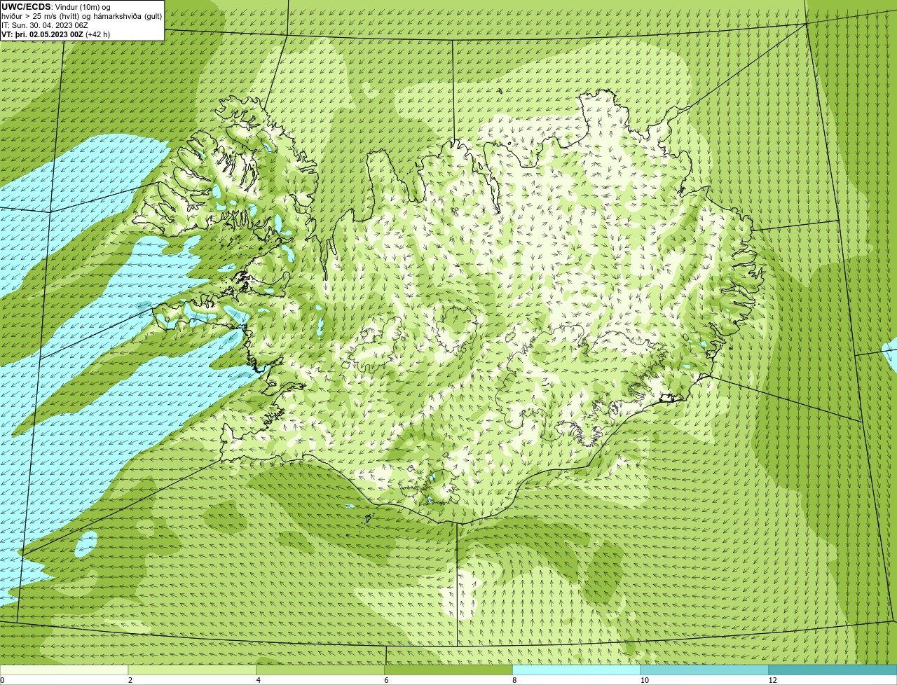Click the light green 2–4 legend segment
Image resolution: width=897 pixels, height=685 pixels.
(x=192, y=670)
